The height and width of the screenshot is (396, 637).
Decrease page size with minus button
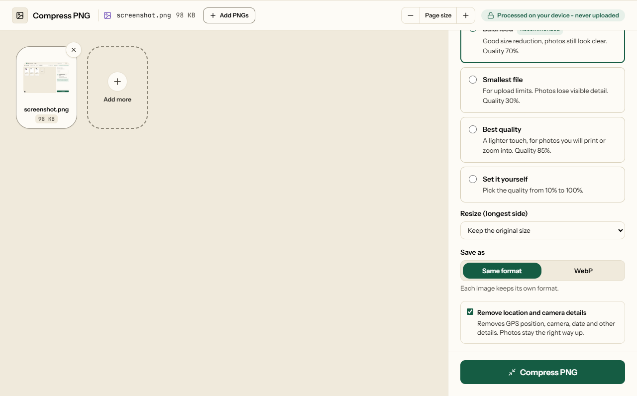(411, 15)
